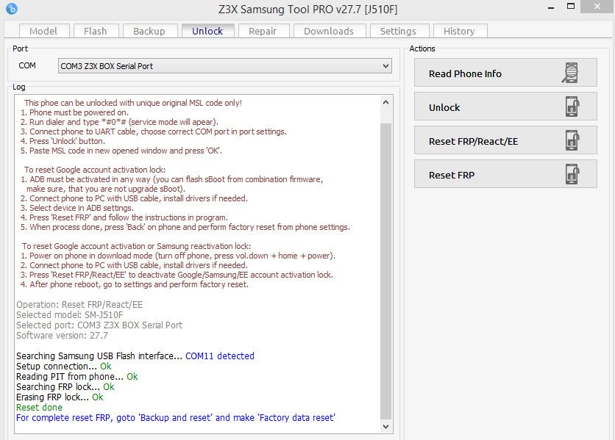
Task: Open the Settings tab
Action: 398,31
